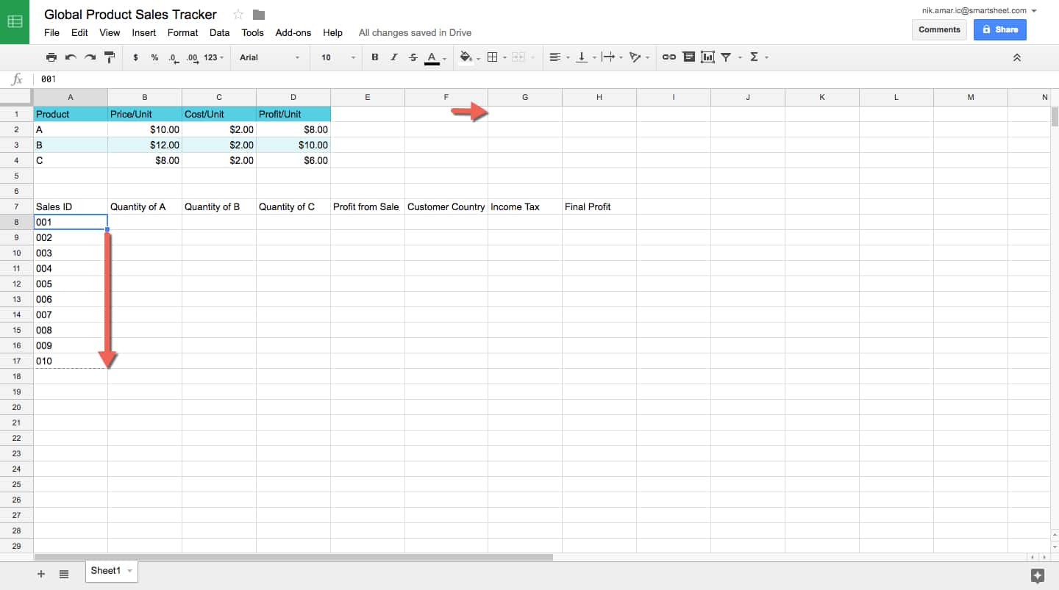The height and width of the screenshot is (590, 1059).
Task: Open the Explore button at bottom right
Action: [x=1037, y=576]
